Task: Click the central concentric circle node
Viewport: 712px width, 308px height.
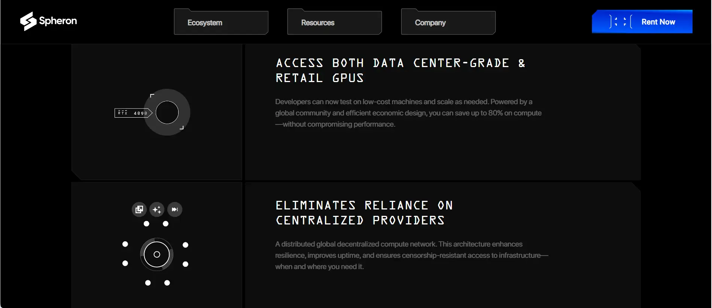Action: click(x=157, y=254)
